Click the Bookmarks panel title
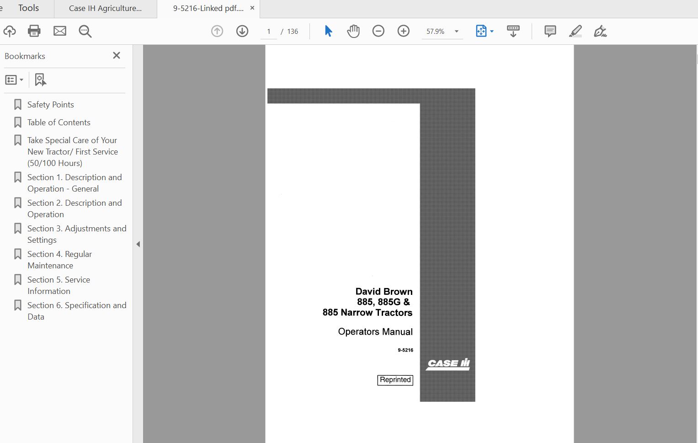698x443 pixels. pos(25,56)
